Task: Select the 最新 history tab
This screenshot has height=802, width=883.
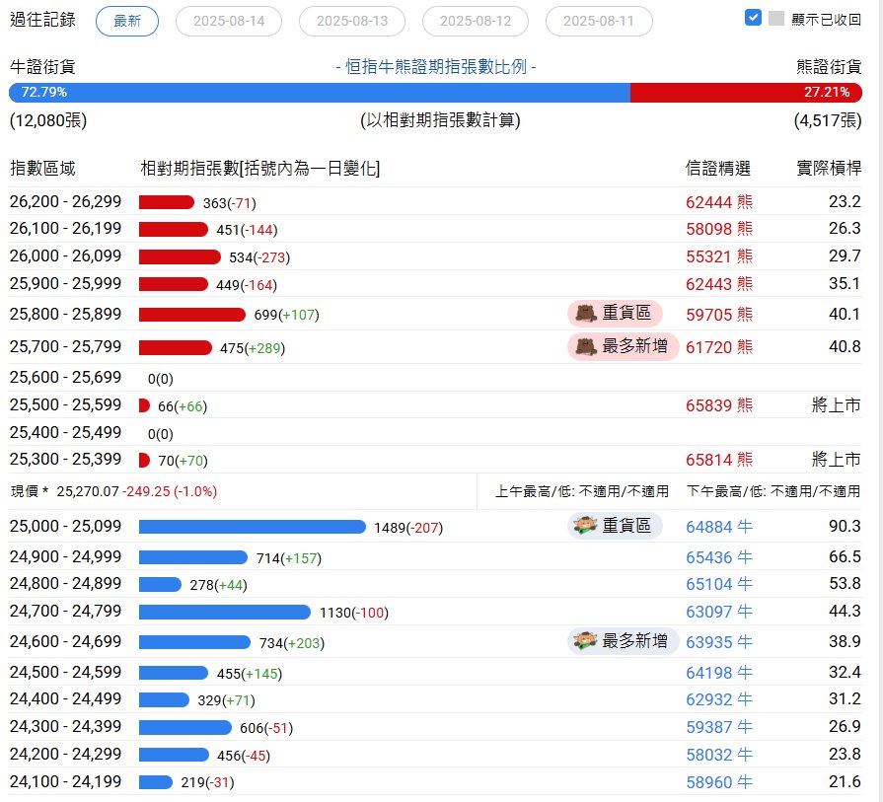Action: [x=127, y=22]
